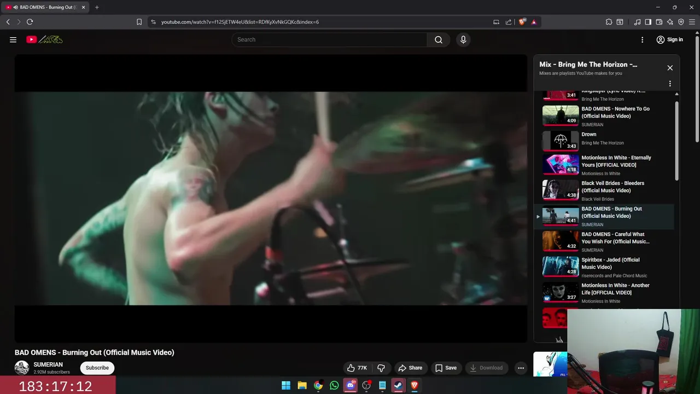Play Motionless In White - Another Life
The image size is (700, 394).
604,293
